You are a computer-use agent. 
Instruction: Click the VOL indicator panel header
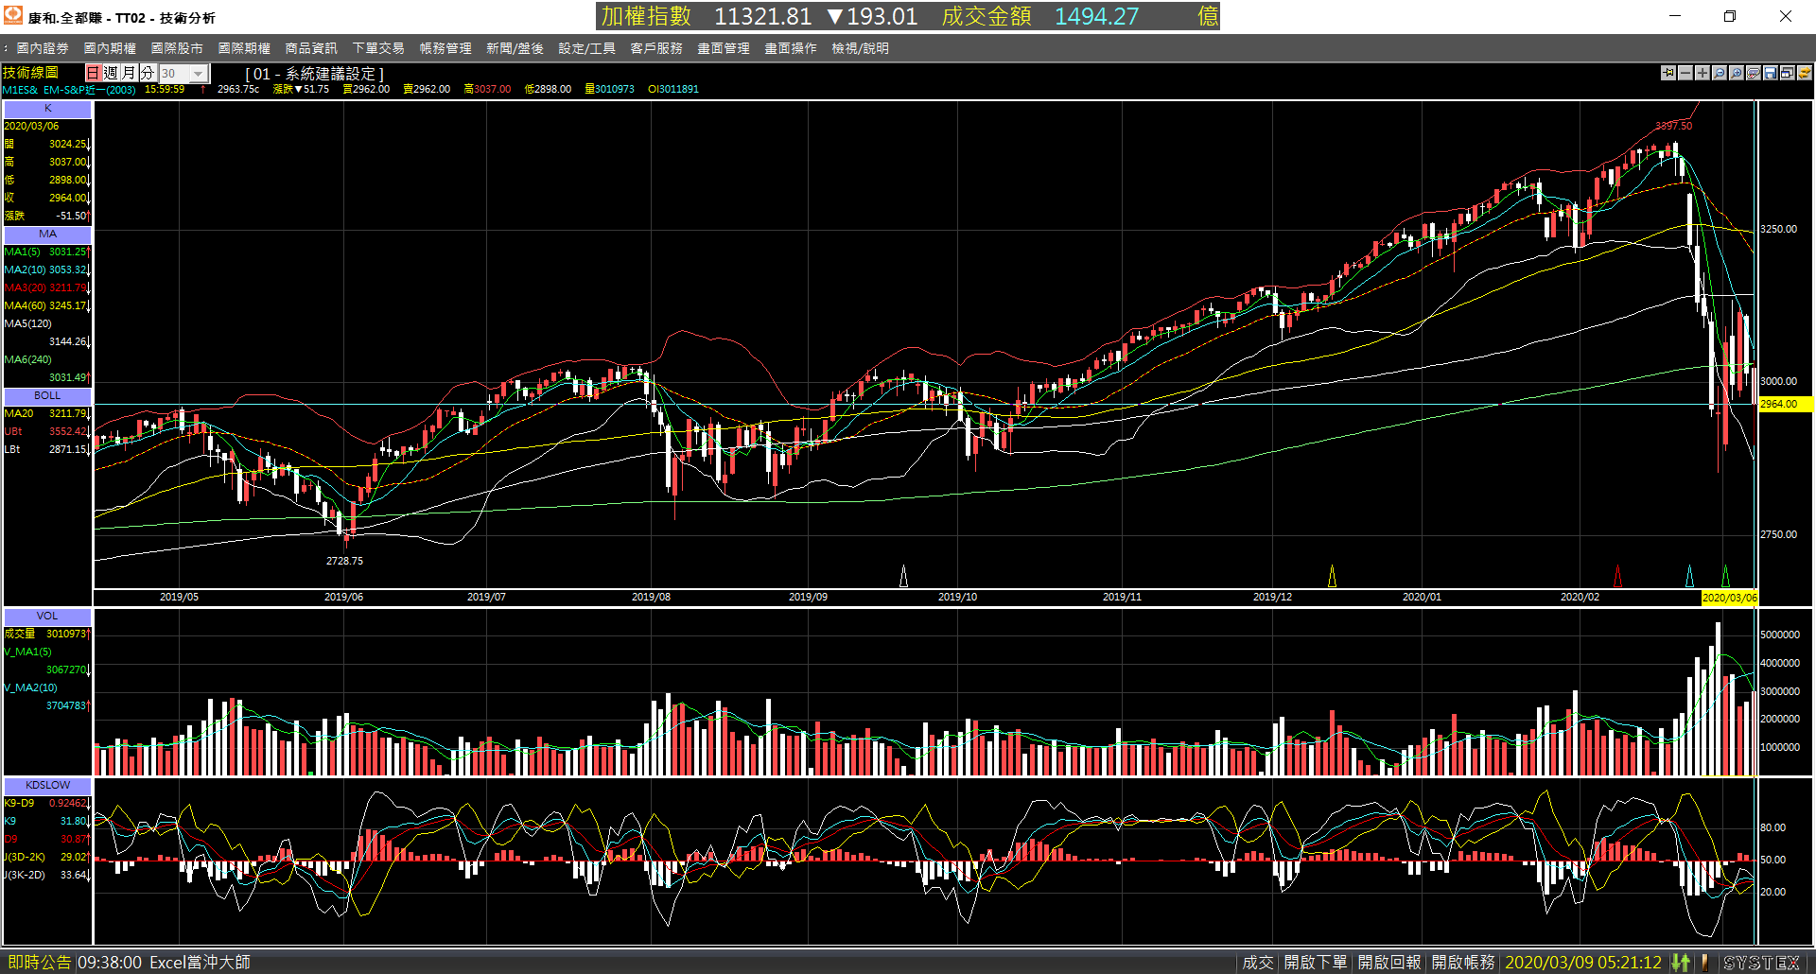pos(47,617)
